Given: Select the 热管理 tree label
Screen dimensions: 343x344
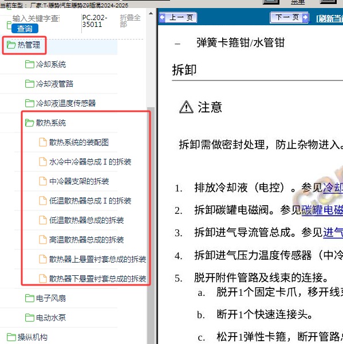Looking at the screenshot, I should (x=29, y=45).
